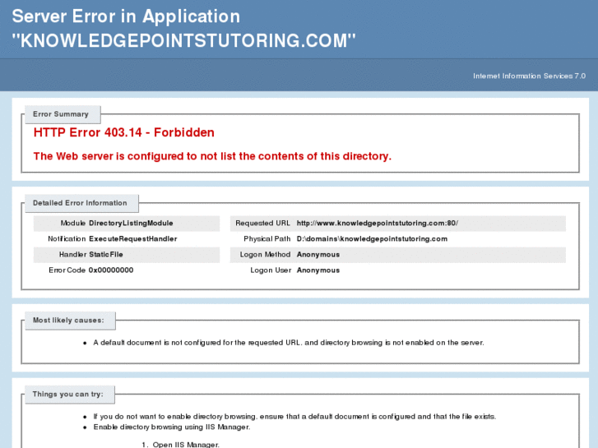Click the 'Server Error in Application' heading
598x448 pixels.
(126, 16)
